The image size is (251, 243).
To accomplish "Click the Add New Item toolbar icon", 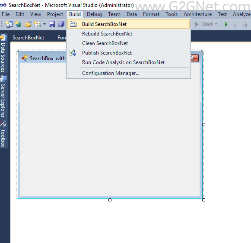I will tap(38, 24).
